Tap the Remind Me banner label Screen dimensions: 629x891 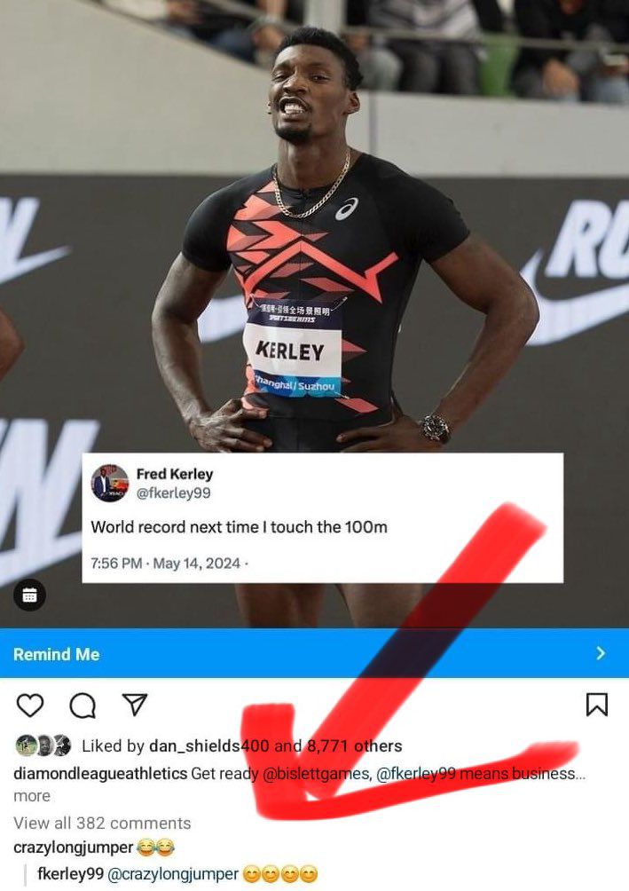(56, 654)
